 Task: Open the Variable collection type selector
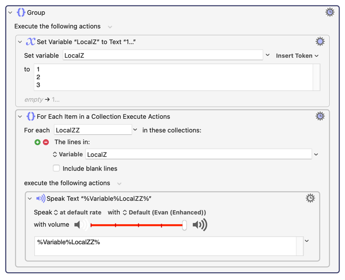click(x=68, y=154)
